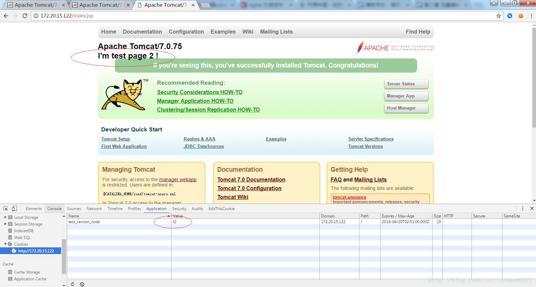
Task: Switch to the Network DevTools tab
Action: [x=94, y=209]
